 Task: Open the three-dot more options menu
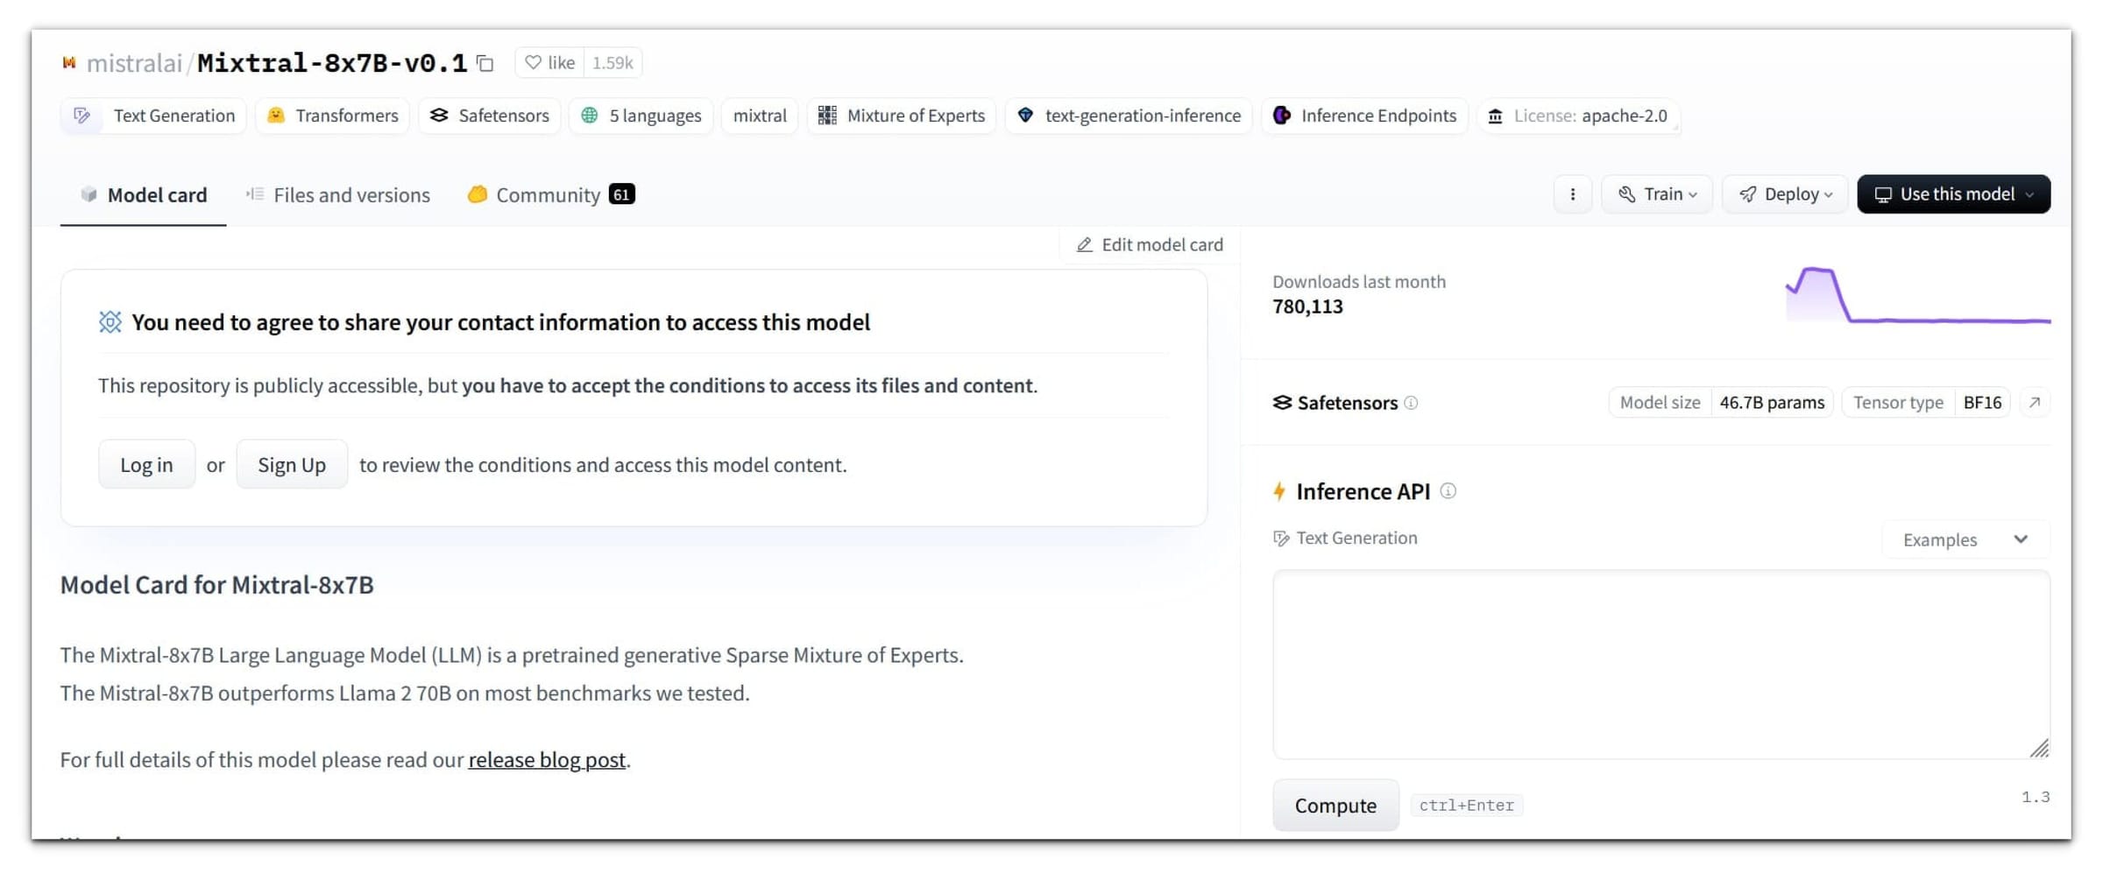(x=1572, y=194)
